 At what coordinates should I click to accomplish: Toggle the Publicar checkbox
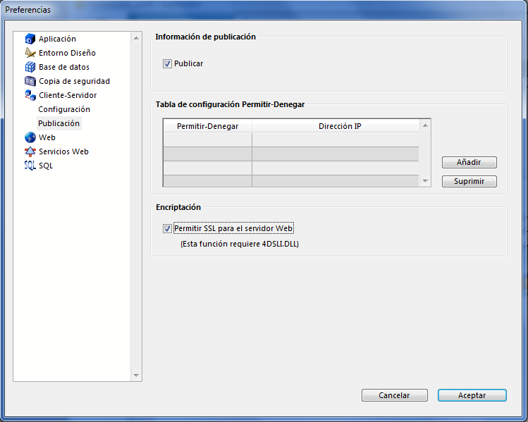click(167, 63)
